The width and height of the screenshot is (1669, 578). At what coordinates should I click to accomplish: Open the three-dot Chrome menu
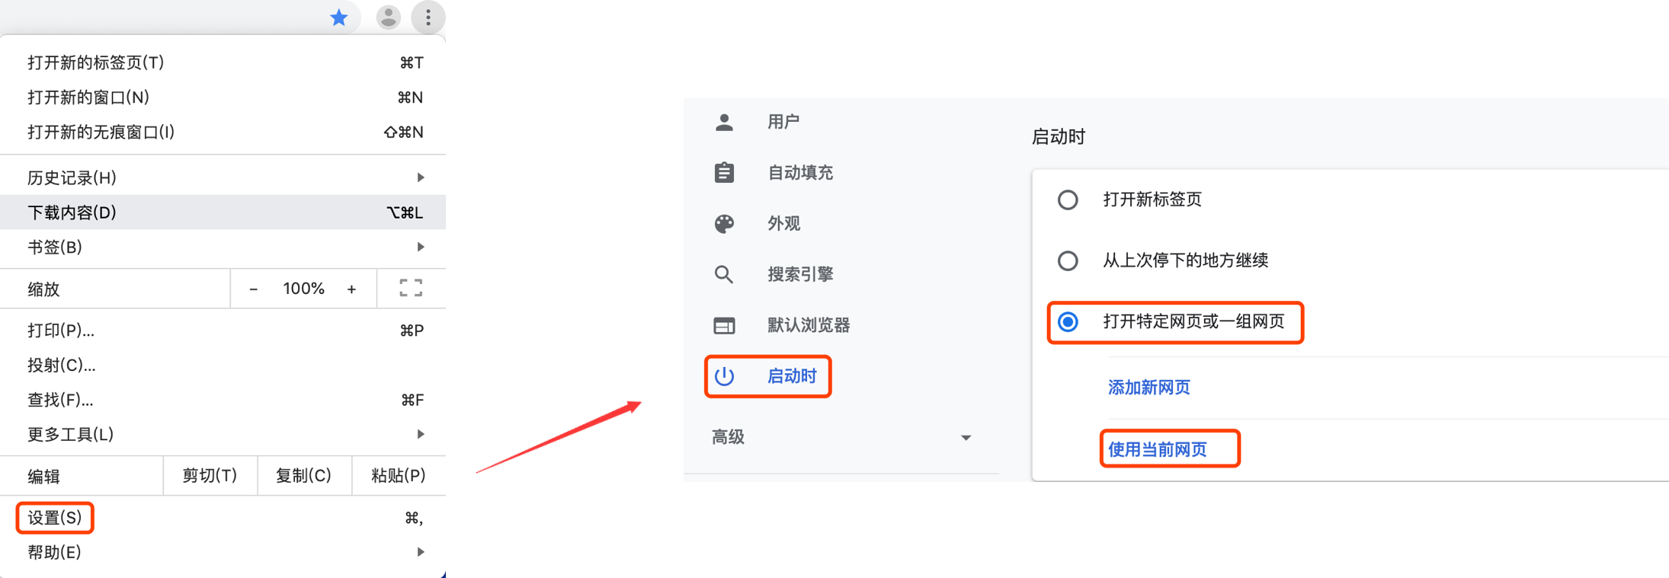click(x=428, y=17)
